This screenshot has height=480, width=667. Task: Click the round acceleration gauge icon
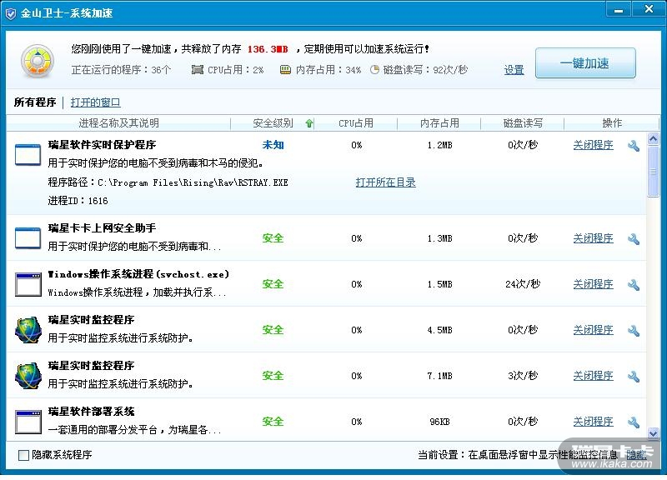(38, 62)
